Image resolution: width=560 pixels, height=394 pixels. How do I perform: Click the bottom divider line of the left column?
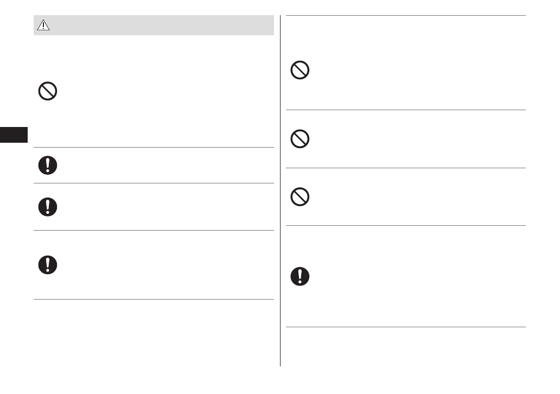click(x=154, y=299)
